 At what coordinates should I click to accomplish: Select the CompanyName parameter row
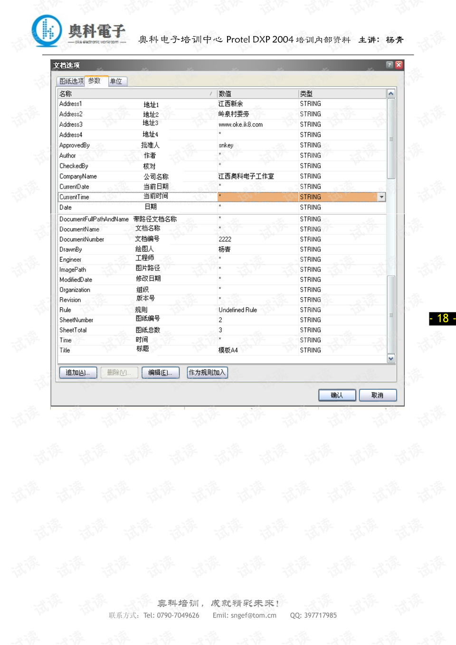[x=142, y=176]
